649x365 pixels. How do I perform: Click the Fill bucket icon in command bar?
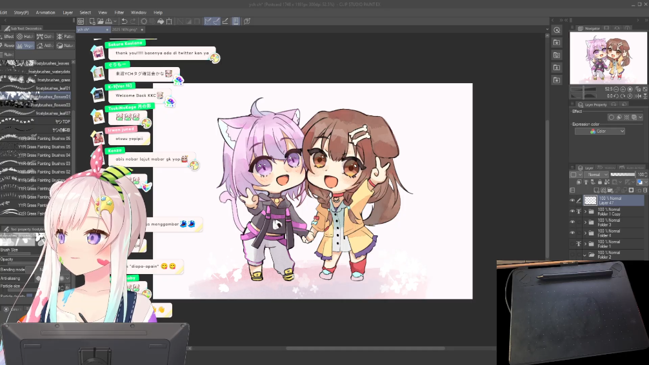coord(161,21)
